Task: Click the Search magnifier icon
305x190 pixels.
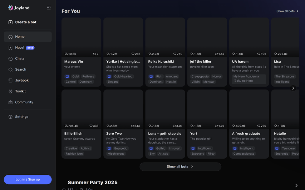Action: click(x=10, y=70)
